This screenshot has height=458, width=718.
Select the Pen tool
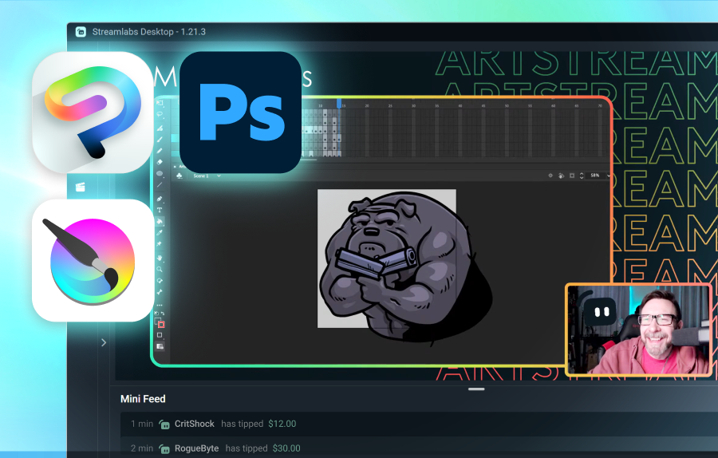(160, 199)
